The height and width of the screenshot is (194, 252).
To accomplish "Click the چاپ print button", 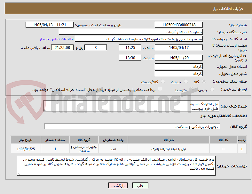I will (140, 185).
